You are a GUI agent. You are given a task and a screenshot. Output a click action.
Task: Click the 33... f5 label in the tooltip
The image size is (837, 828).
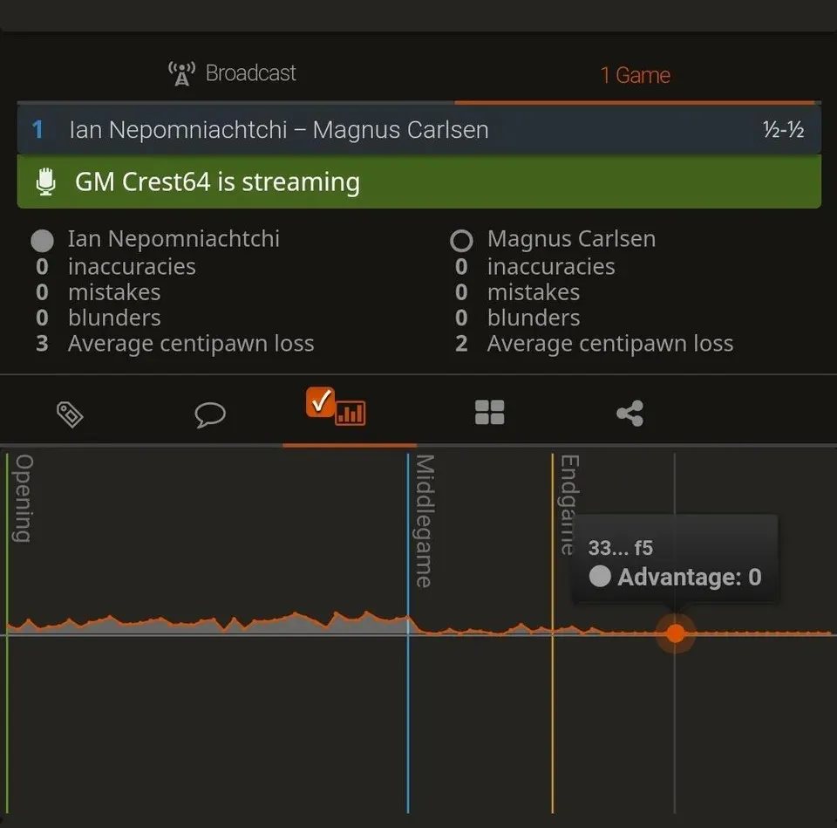pos(620,548)
